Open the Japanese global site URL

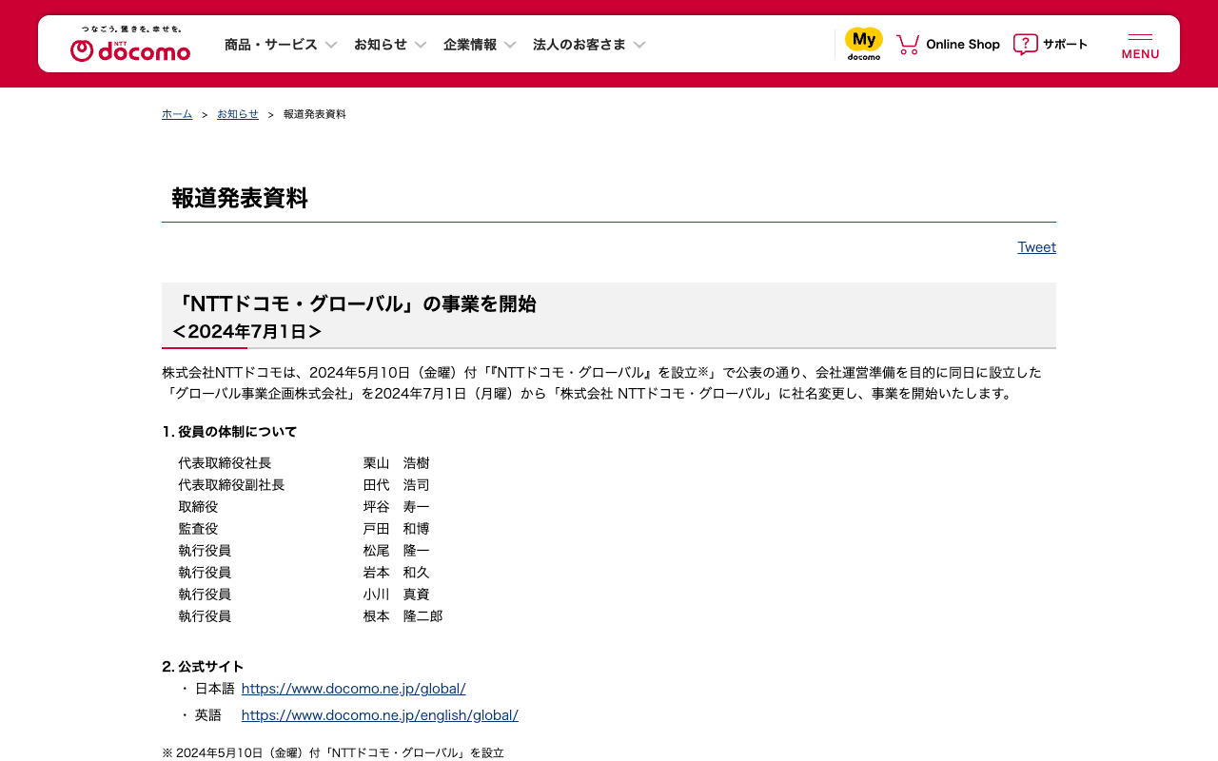click(x=354, y=689)
